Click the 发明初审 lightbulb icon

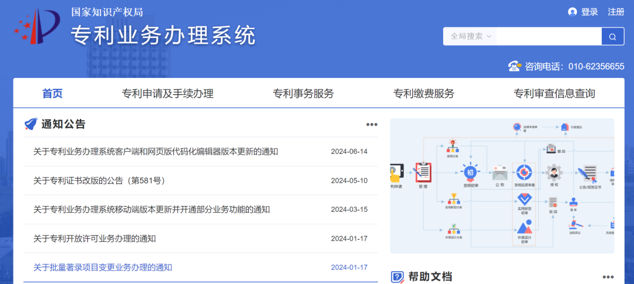tap(470, 172)
